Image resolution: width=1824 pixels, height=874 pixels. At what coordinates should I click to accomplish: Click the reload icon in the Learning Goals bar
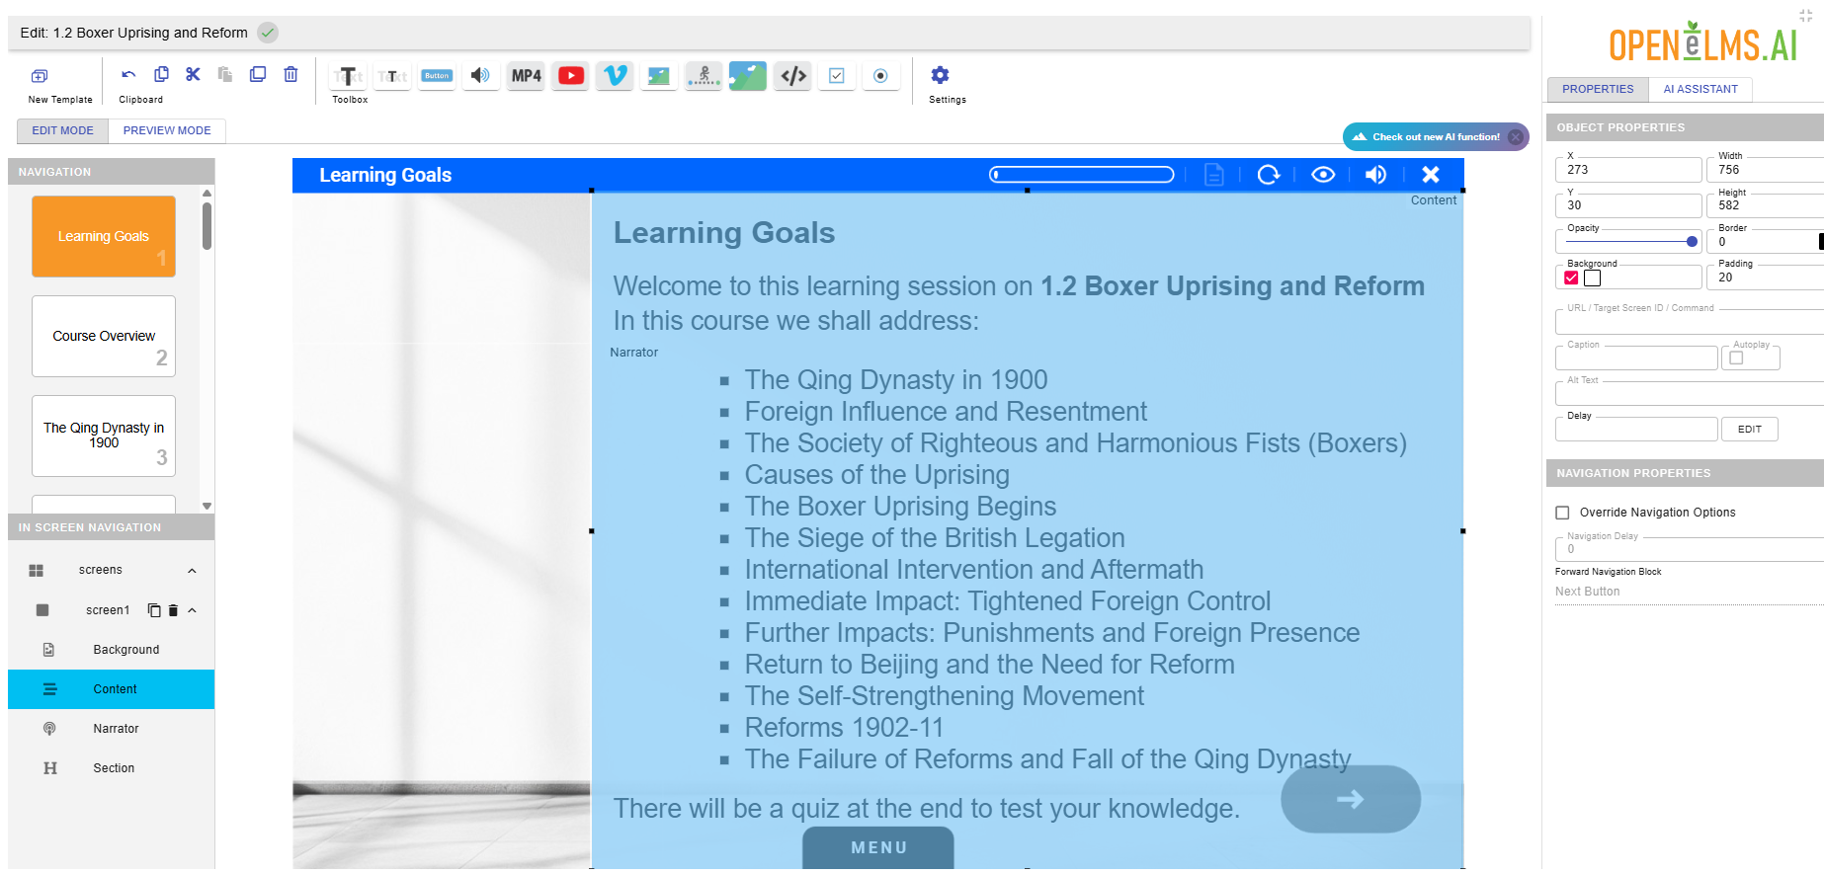tap(1269, 175)
